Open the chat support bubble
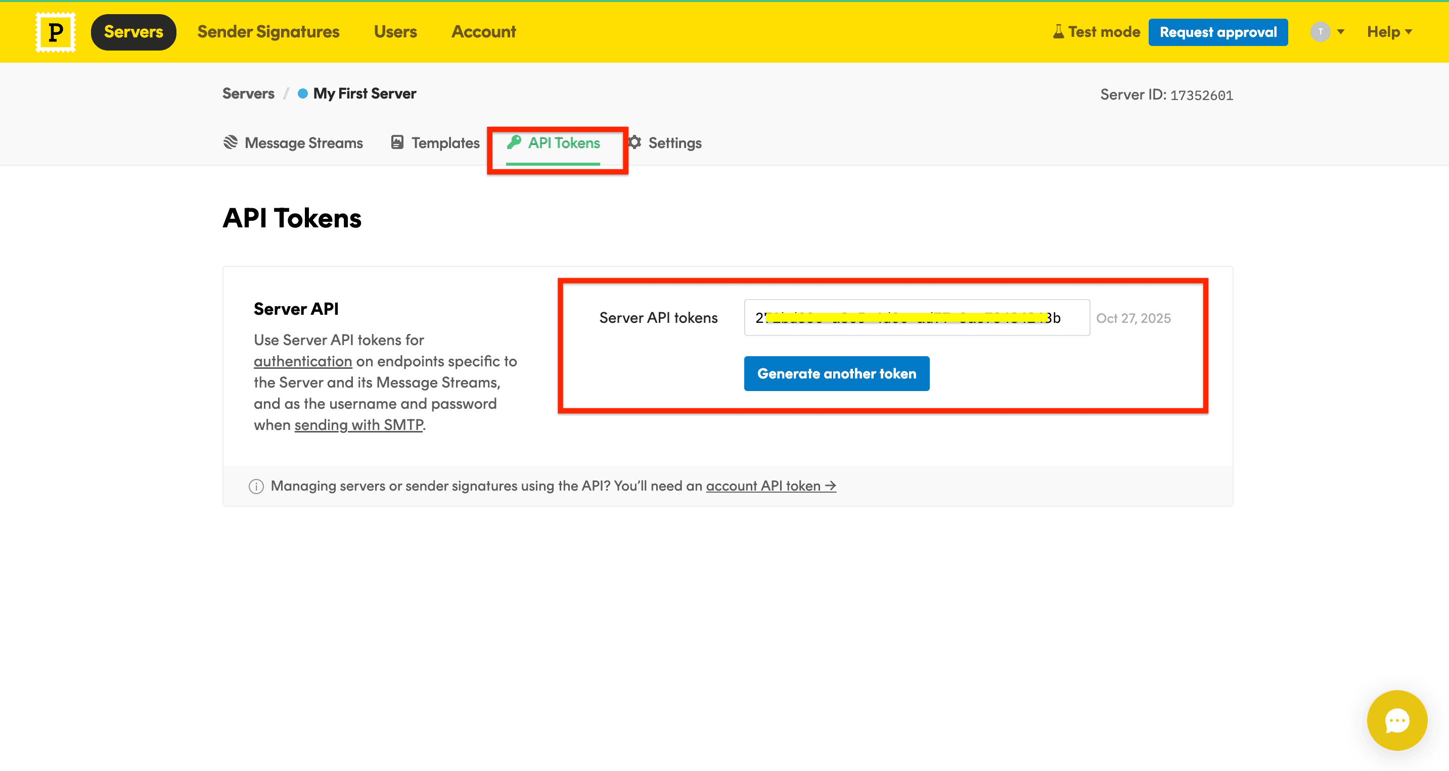 pos(1397,720)
